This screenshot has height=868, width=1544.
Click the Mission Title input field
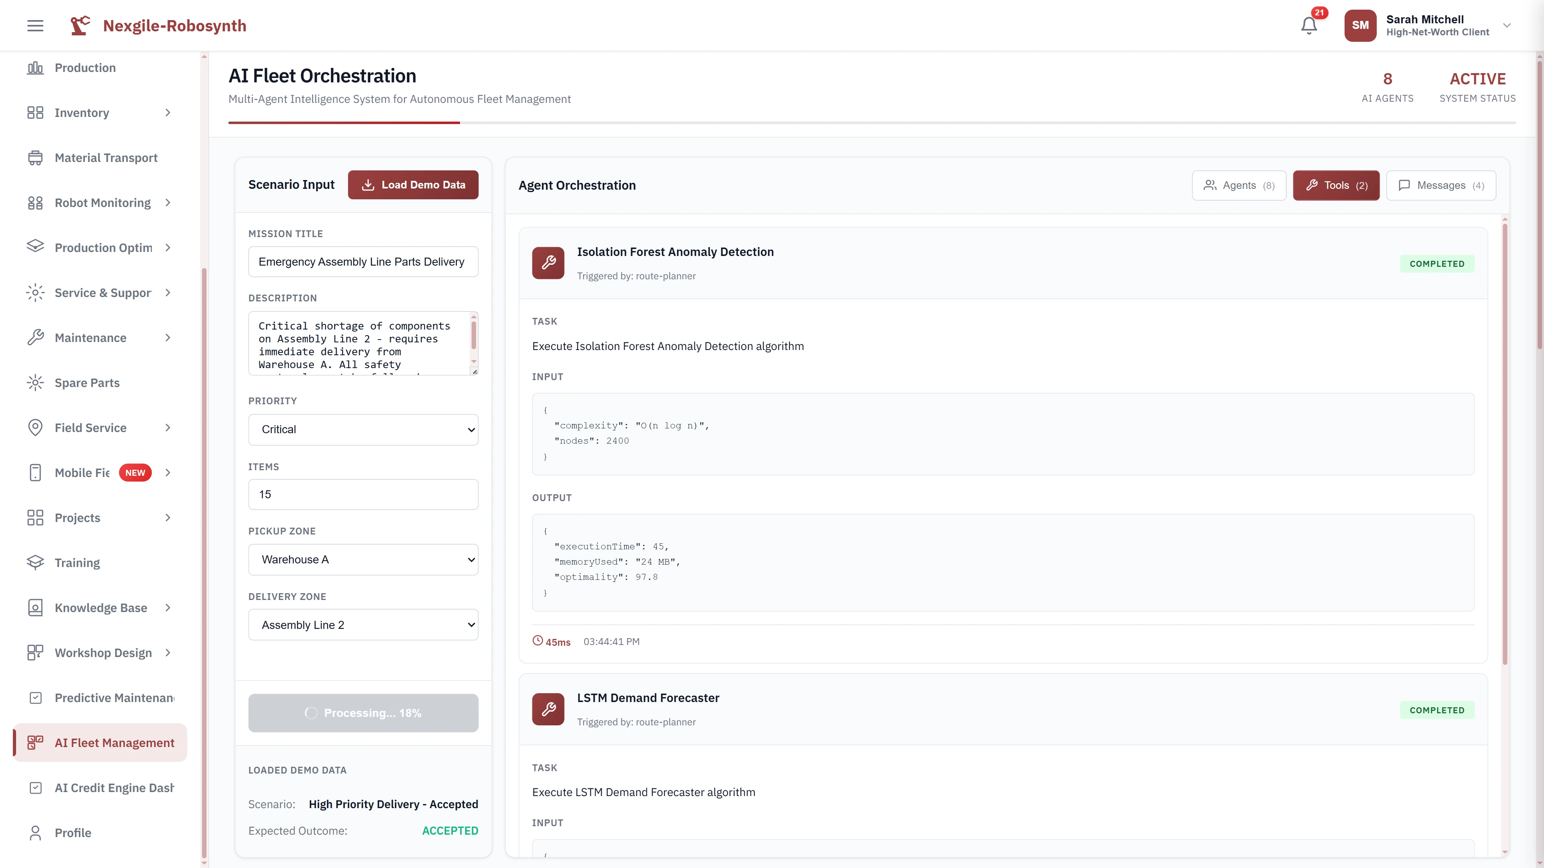pos(363,262)
